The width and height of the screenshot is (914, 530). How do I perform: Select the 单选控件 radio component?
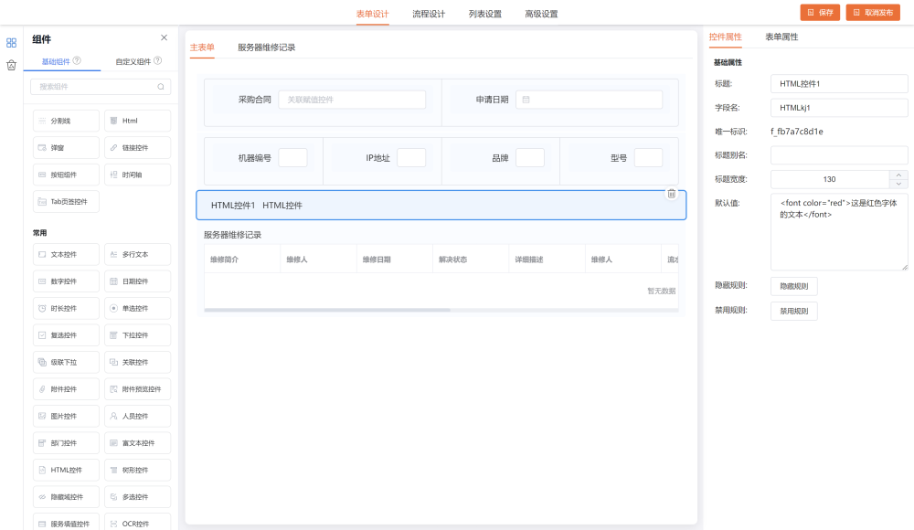[137, 308]
